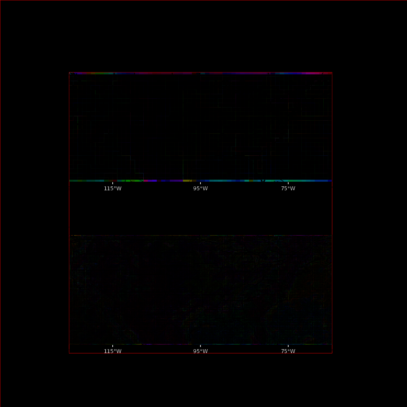
Task: Click the 95°W label under the lower map
Action: (200, 351)
